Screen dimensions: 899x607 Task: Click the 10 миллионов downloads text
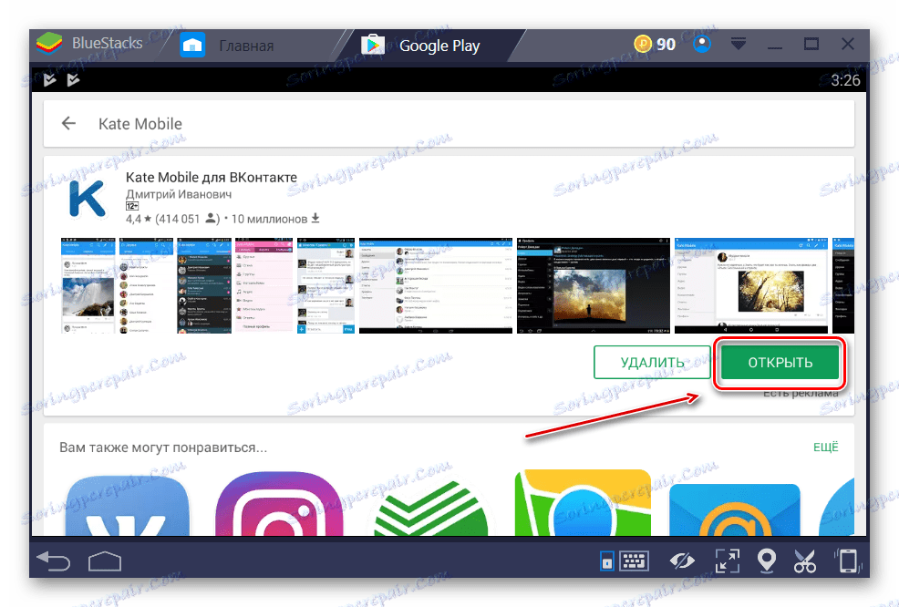click(x=270, y=219)
